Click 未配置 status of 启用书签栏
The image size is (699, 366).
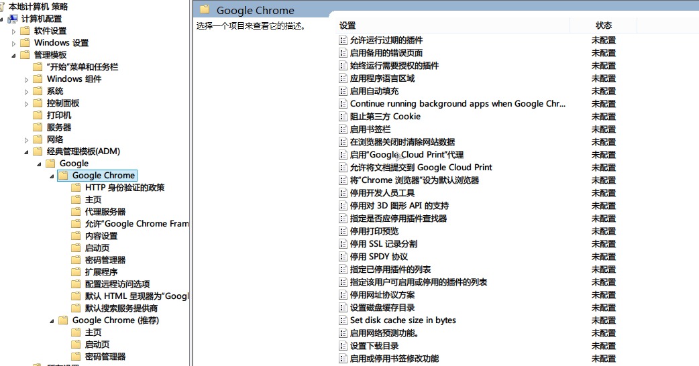pos(604,129)
